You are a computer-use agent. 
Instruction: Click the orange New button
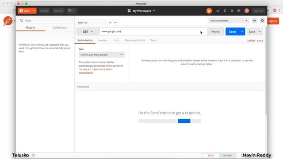point(25,11)
